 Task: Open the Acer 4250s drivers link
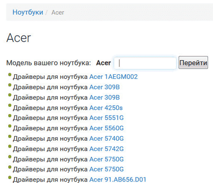pyautogui.click(x=106, y=108)
